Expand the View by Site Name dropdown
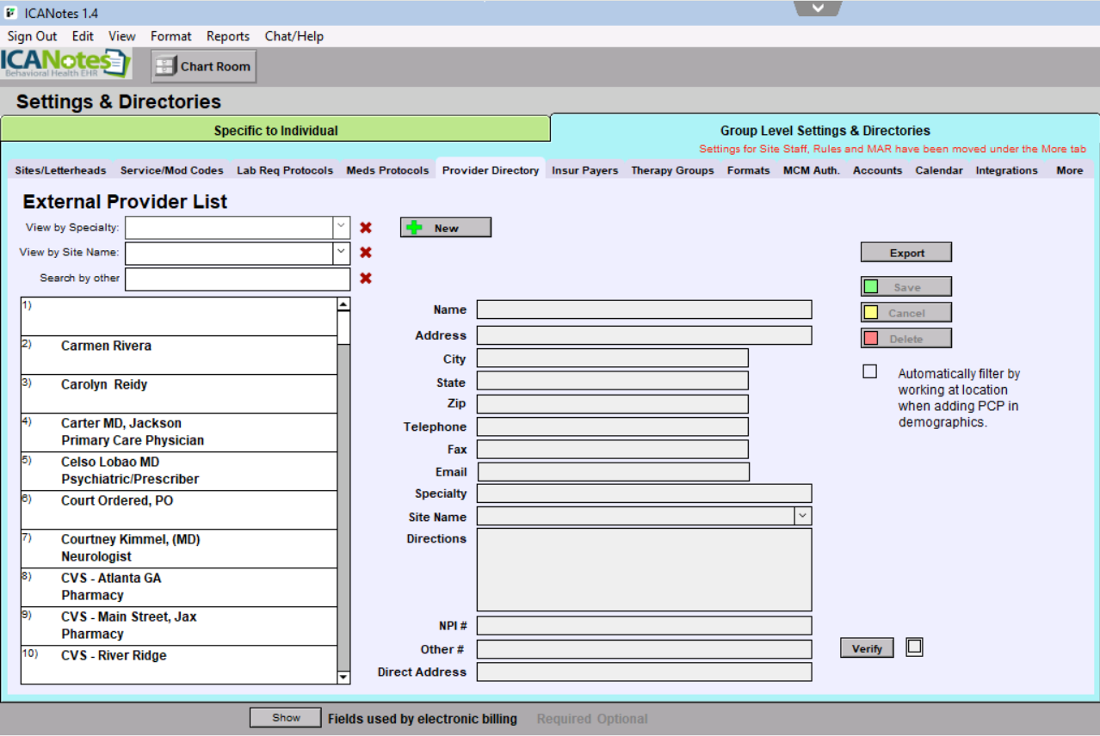This screenshot has width=1100, height=736. pos(342,253)
